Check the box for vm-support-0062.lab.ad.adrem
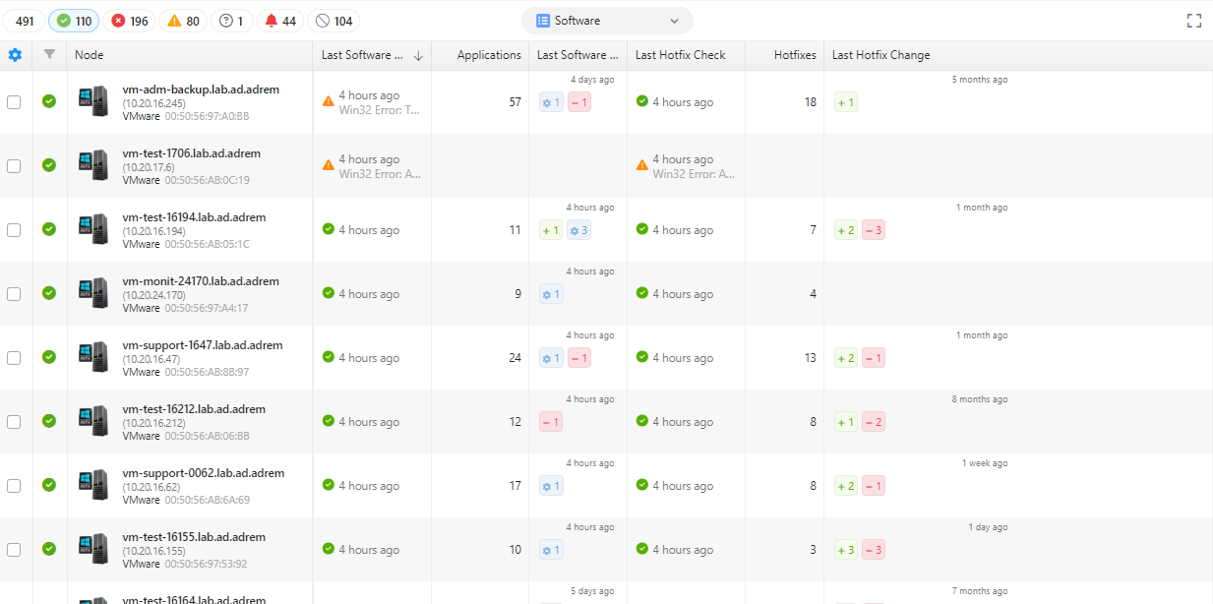Screen dimensions: 1213x604 click(14, 486)
